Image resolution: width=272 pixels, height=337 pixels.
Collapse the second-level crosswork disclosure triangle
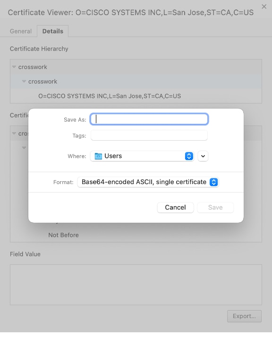click(24, 82)
